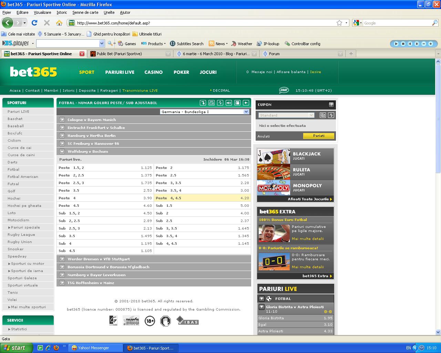Reload the page with the refresh icon
The width and height of the screenshot is (441, 353).
point(34,23)
